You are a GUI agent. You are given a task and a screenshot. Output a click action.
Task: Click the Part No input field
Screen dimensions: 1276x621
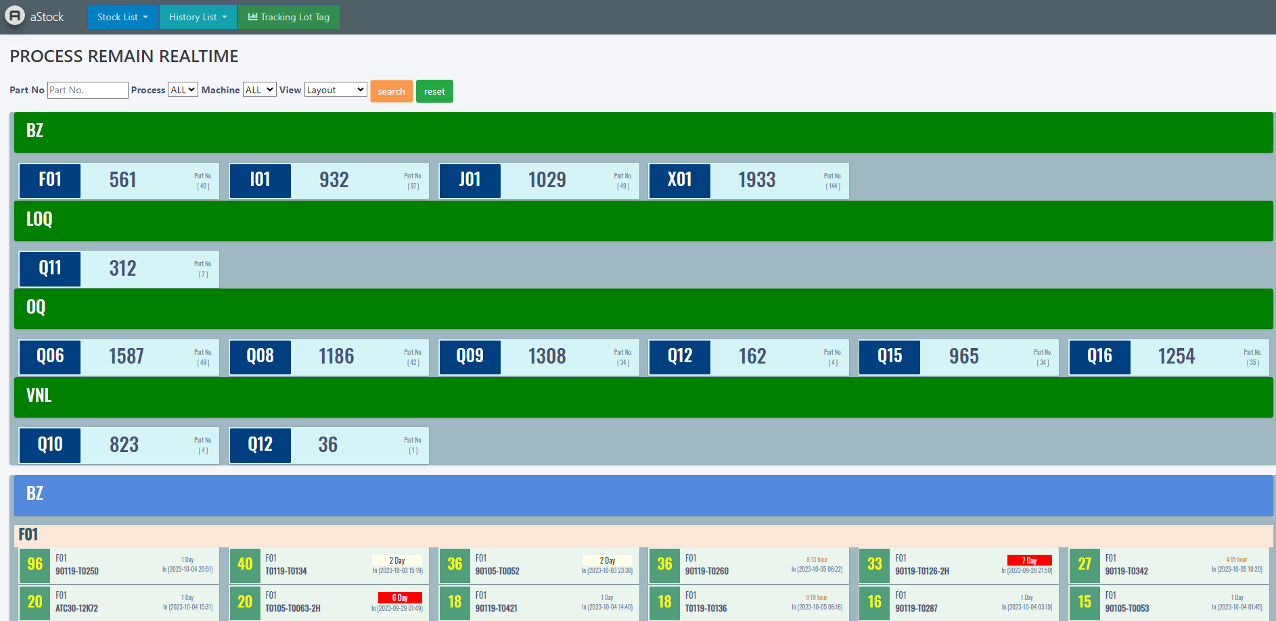[87, 90]
